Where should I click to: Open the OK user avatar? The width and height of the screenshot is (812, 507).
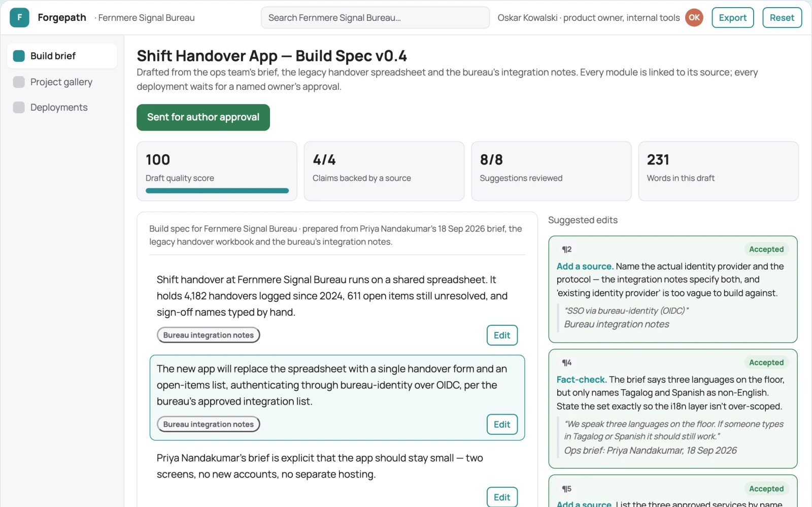click(694, 18)
